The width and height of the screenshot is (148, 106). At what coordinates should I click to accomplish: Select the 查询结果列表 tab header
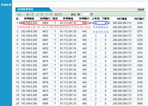pos(25,9)
